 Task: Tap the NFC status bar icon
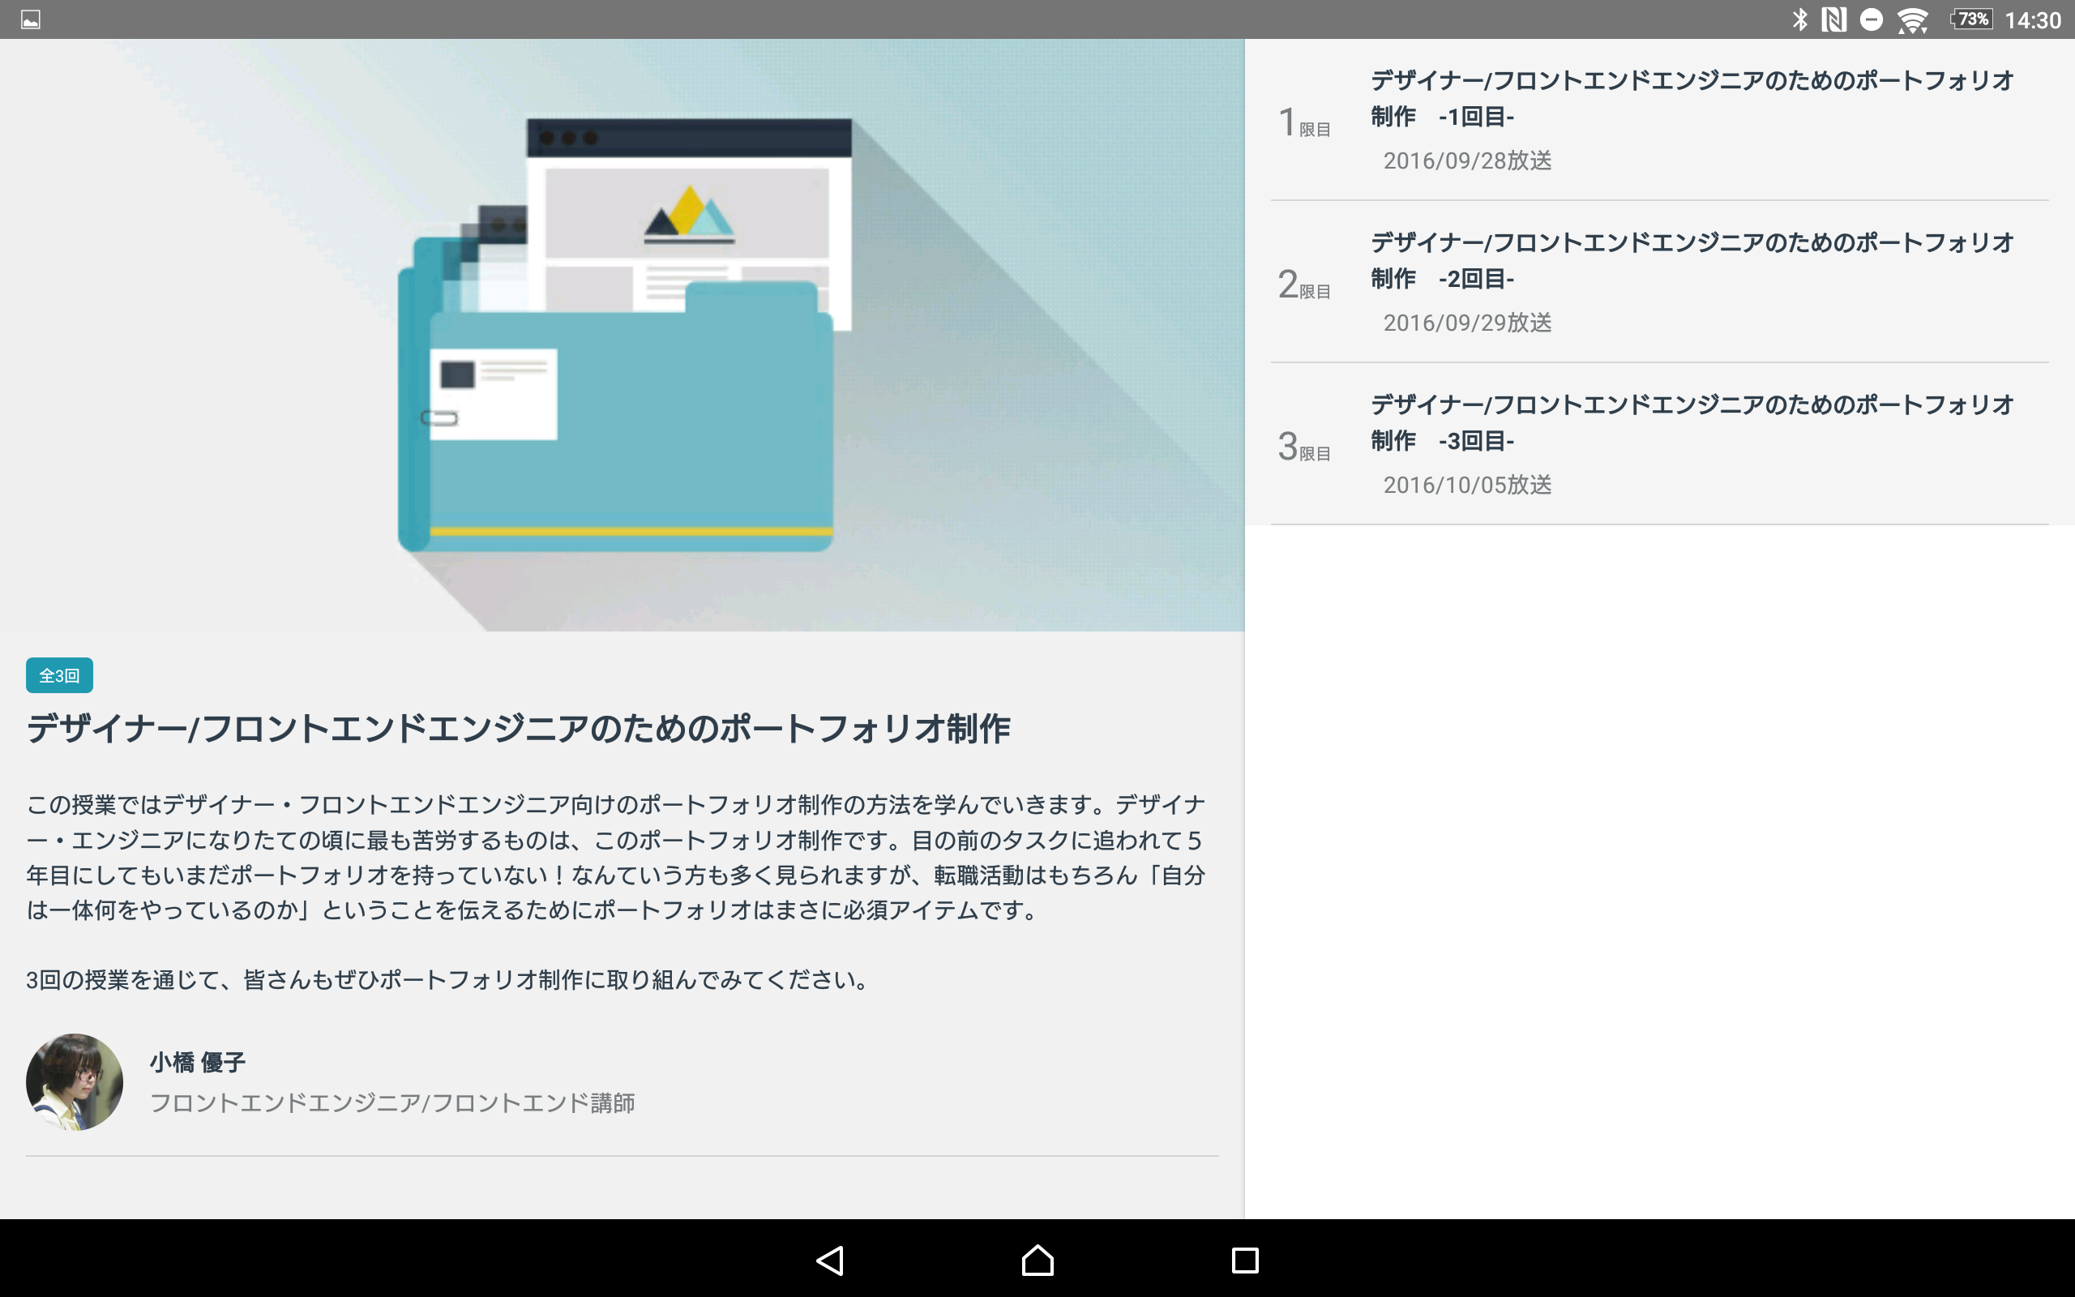pyautogui.click(x=1833, y=19)
